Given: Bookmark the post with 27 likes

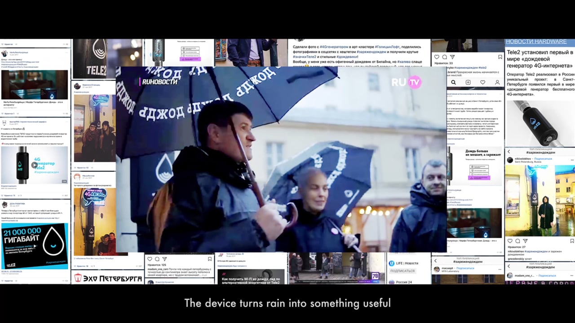Looking at the screenshot, I should (x=572, y=241).
